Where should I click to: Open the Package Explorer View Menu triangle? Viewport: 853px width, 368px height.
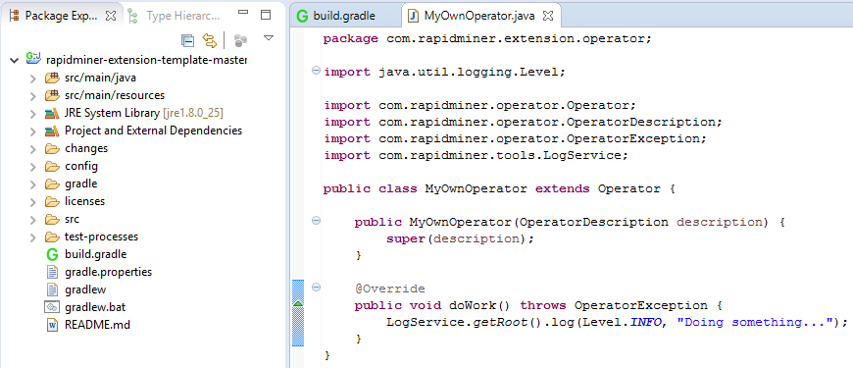coord(269,38)
